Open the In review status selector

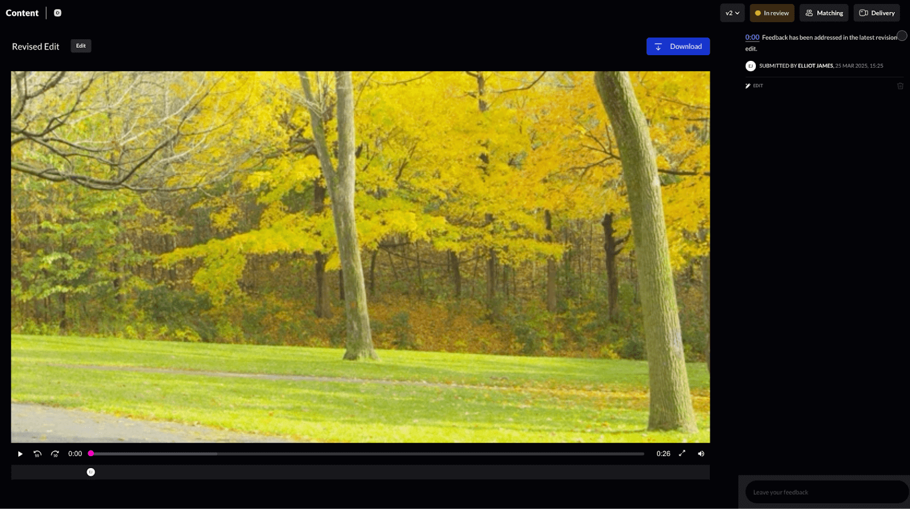[x=772, y=13]
